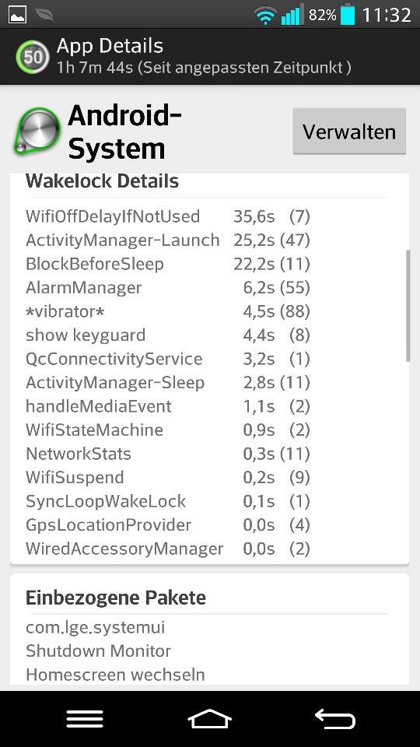The height and width of the screenshot is (747, 420).
Task: Tap the GpsLocationProvider wakelock row
Action: [x=168, y=525]
